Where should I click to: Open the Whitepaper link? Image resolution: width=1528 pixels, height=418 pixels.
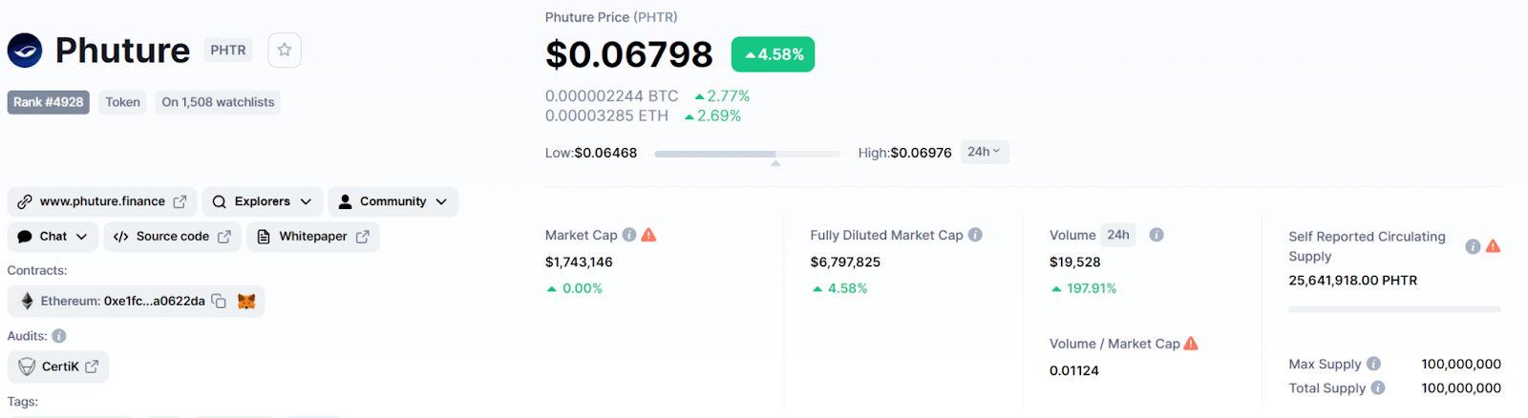(x=313, y=237)
